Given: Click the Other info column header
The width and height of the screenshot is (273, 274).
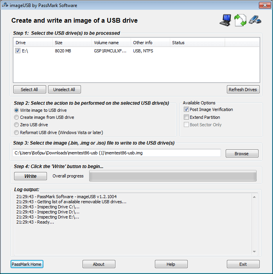Looking at the screenshot, I should (151, 43).
